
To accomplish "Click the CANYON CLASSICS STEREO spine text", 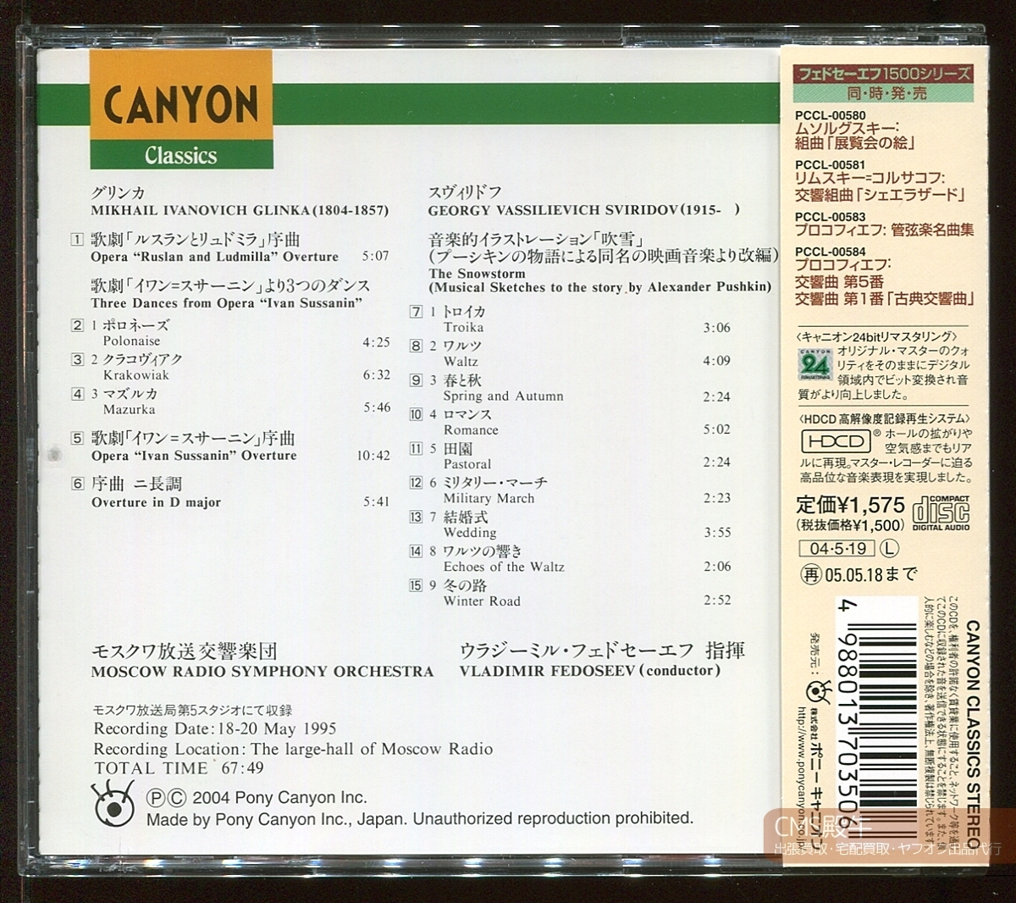I will click(x=973, y=735).
